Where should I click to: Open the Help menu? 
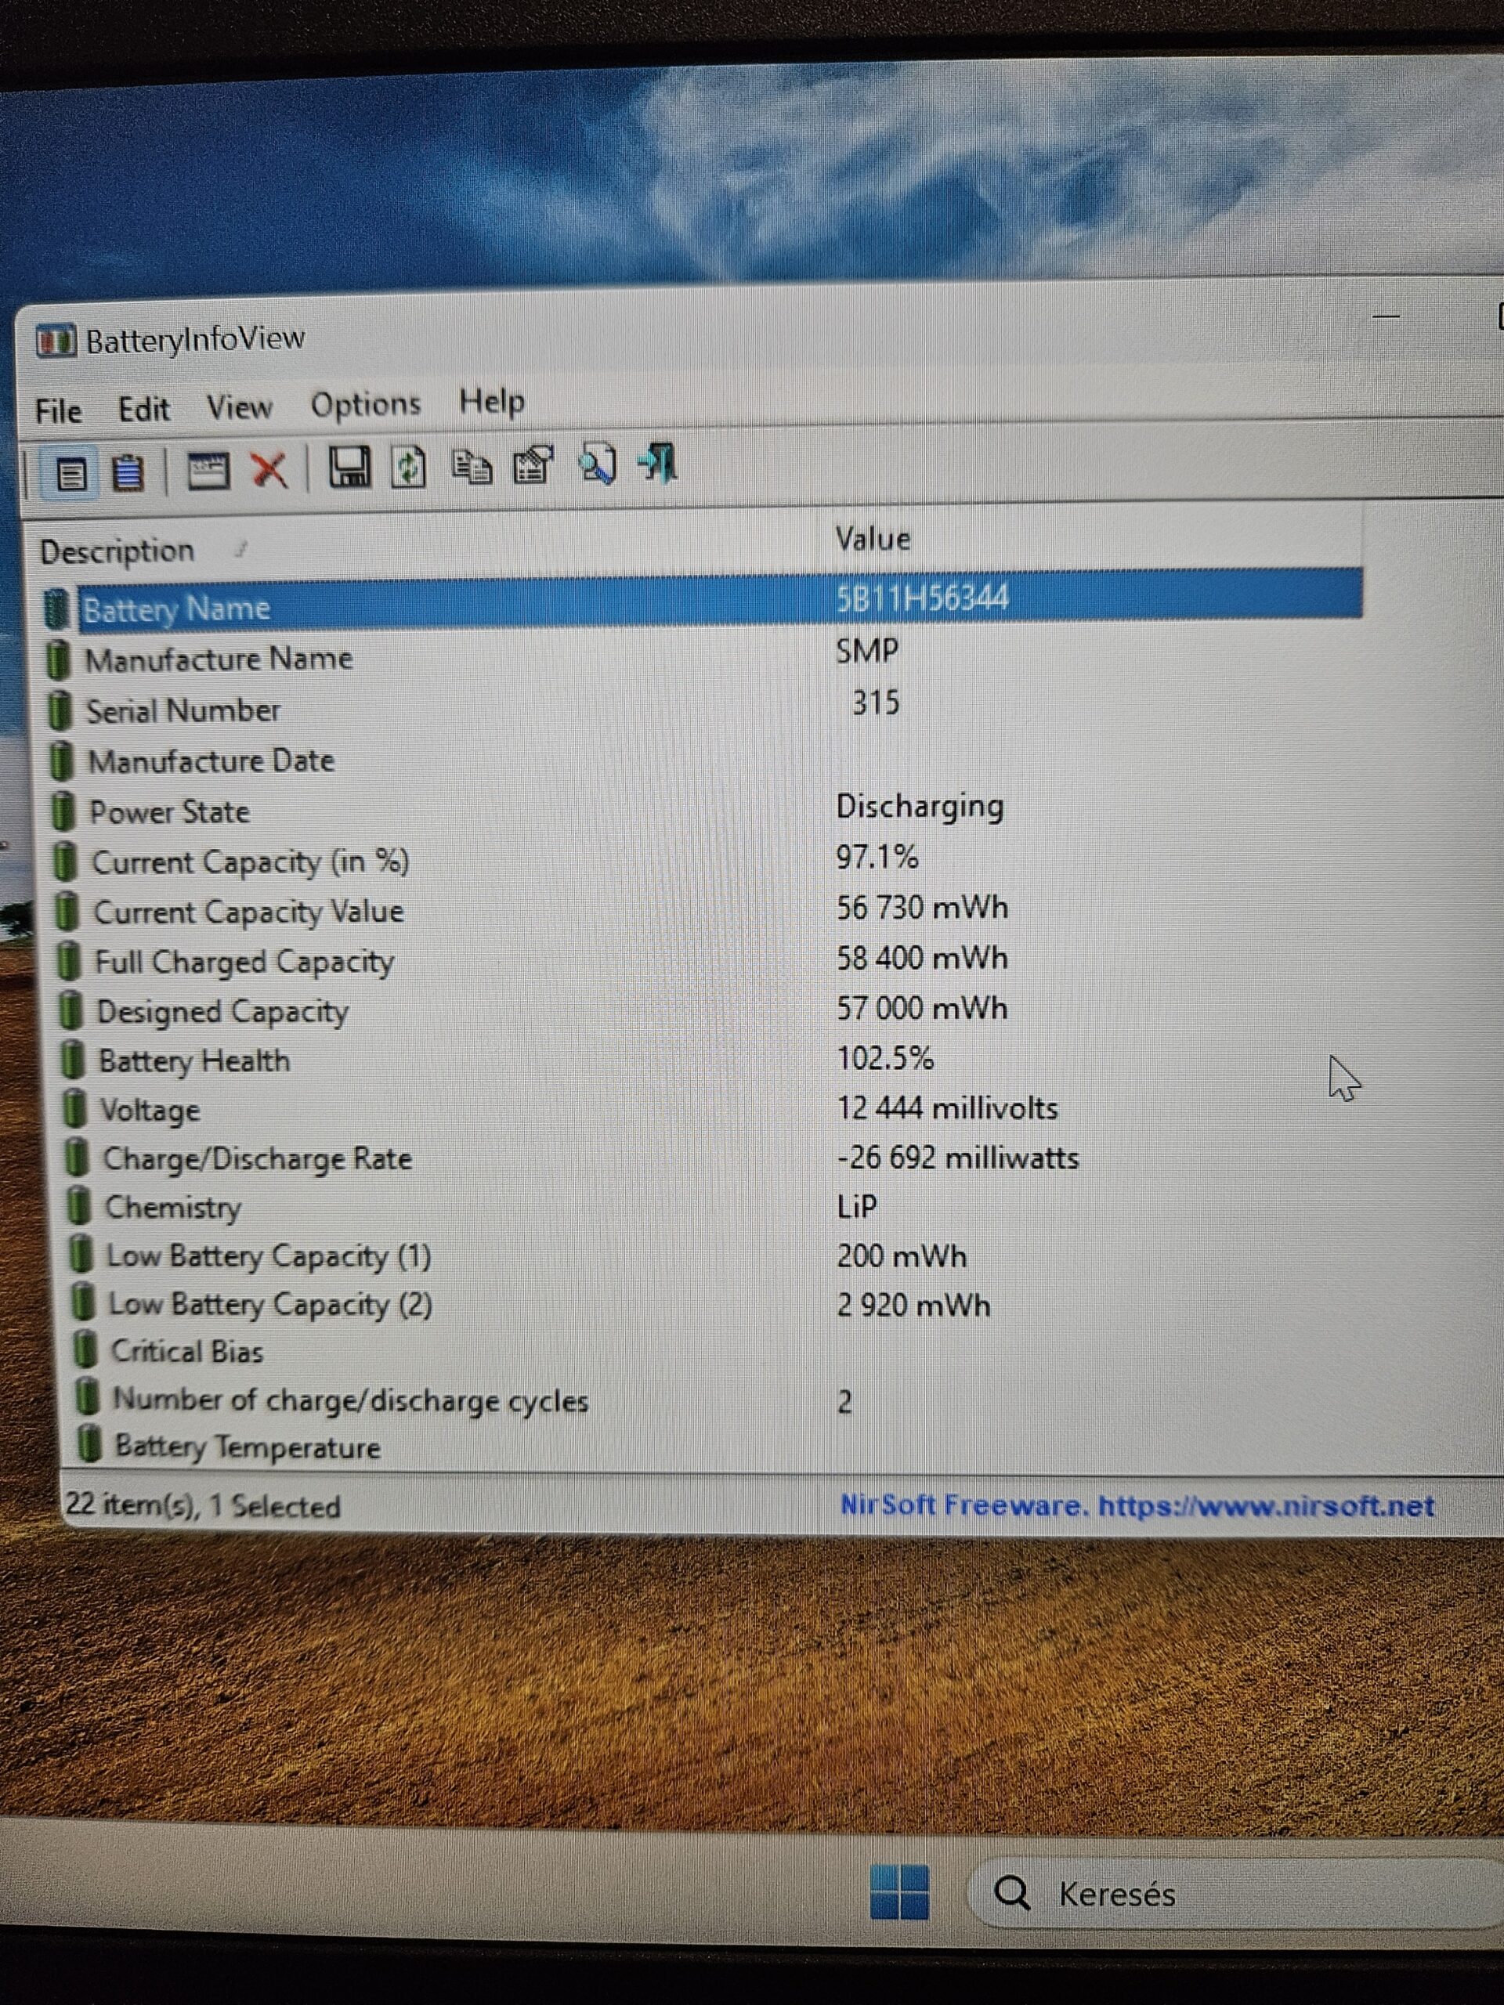(492, 401)
